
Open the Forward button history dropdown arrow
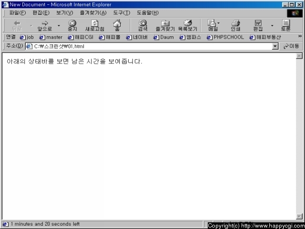(x=59, y=26)
